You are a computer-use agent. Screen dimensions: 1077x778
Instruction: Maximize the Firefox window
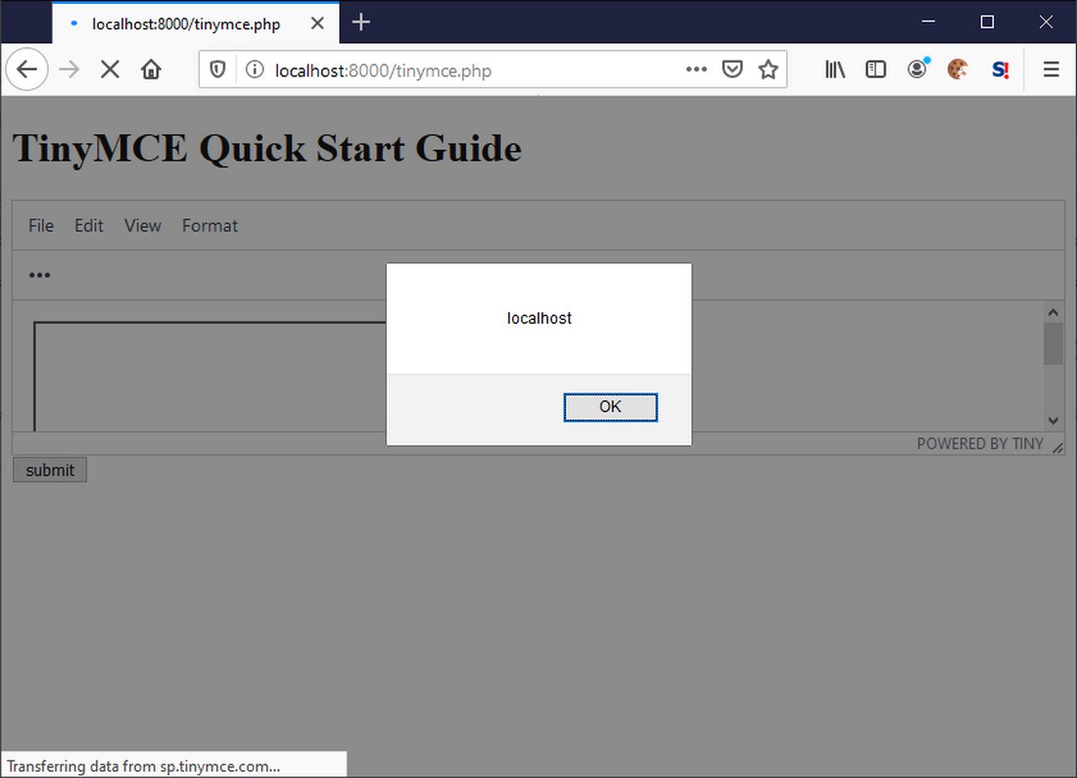(x=987, y=22)
